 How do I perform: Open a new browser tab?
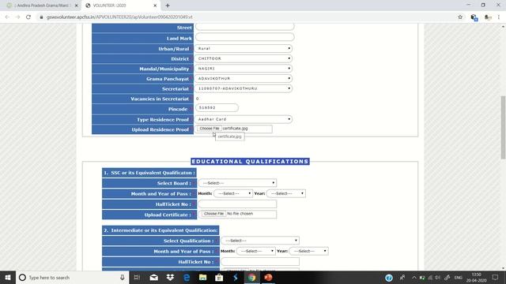[x=168, y=6]
